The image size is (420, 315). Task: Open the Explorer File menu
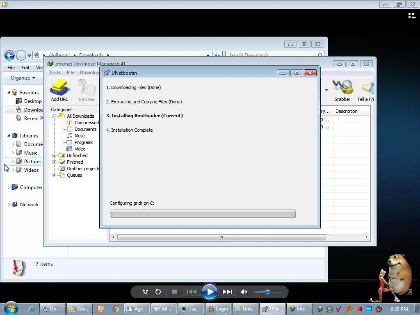click(x=11, y=68)
